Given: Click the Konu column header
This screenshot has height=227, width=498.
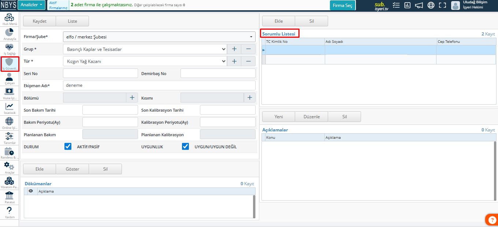Looking at the screenshot, I should [295, 138].
